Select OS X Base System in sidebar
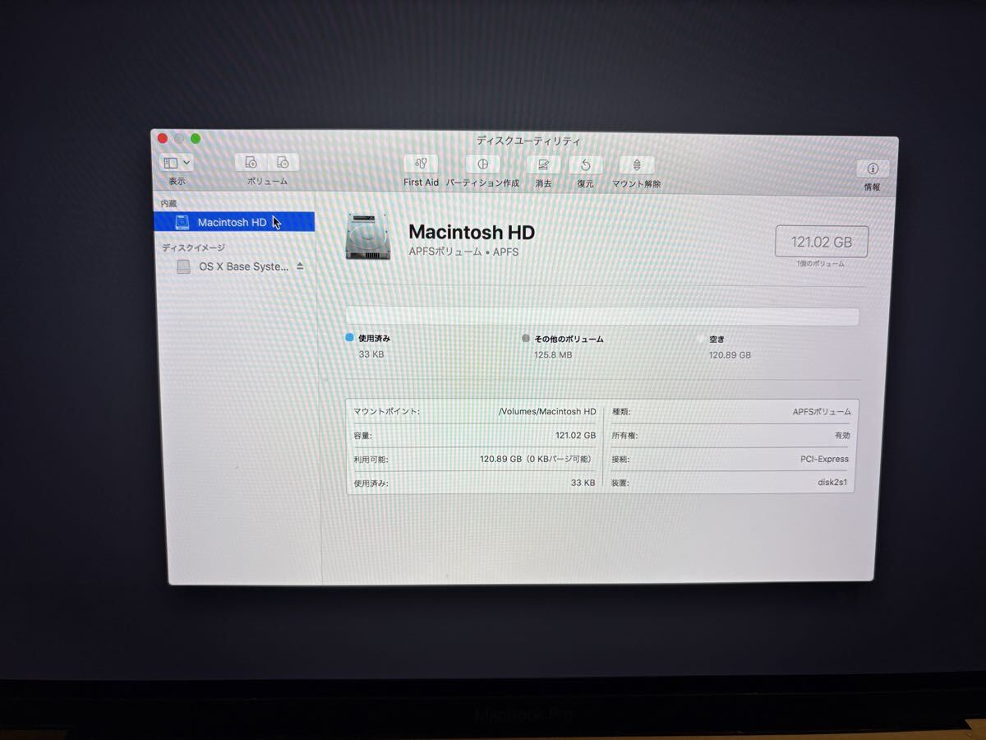Viewport: 986px width, 740px height. (243, 266)
